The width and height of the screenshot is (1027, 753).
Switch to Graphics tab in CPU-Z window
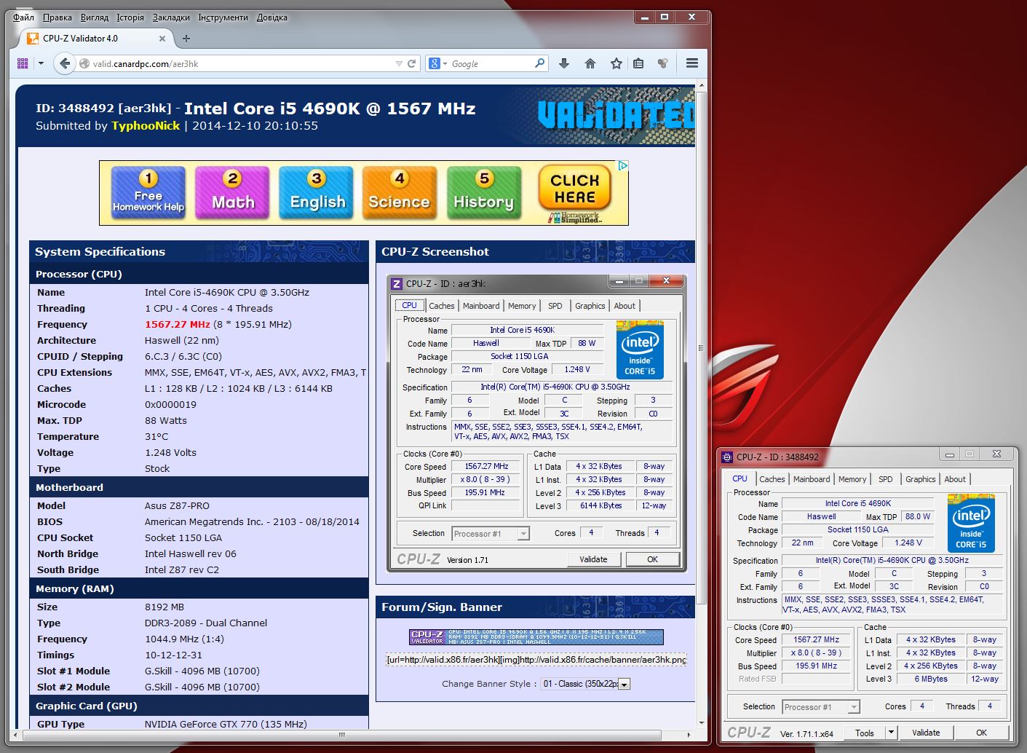(x=920, y=479)
